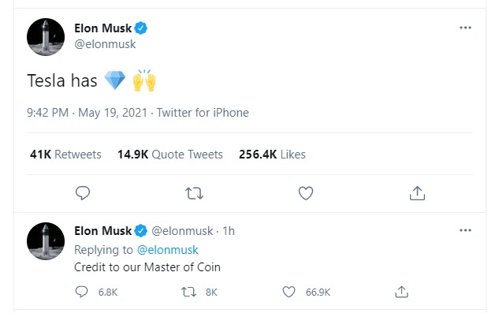Click the Elon Musk name on the main tweet
The height and width of the screenshot is (313, 488).
(x=103, y=28)
